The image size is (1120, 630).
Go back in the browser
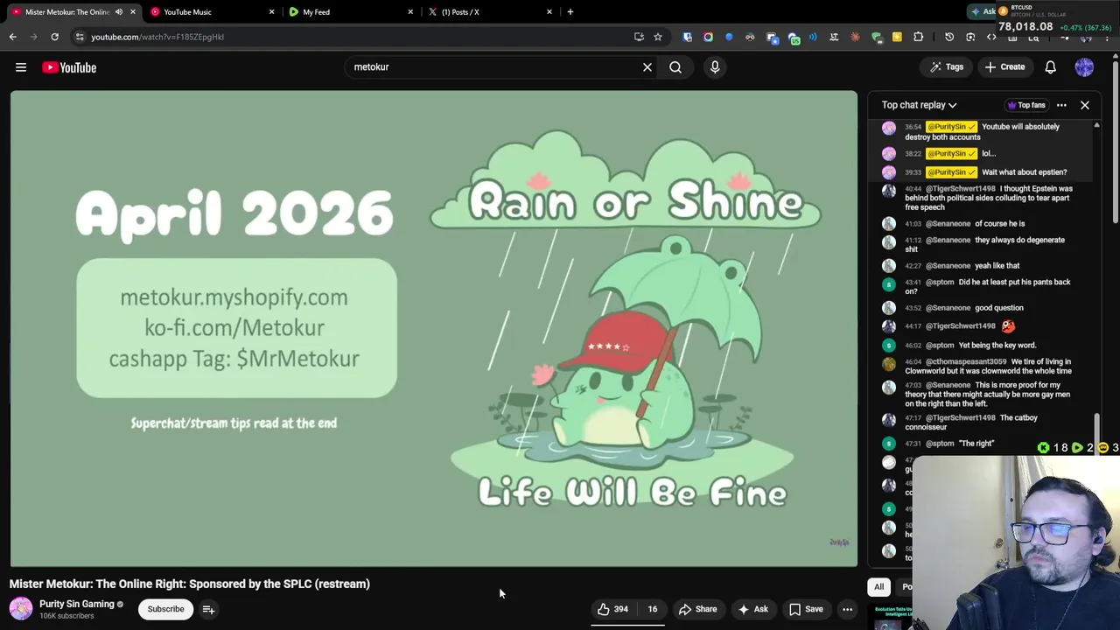click(13, 37)
